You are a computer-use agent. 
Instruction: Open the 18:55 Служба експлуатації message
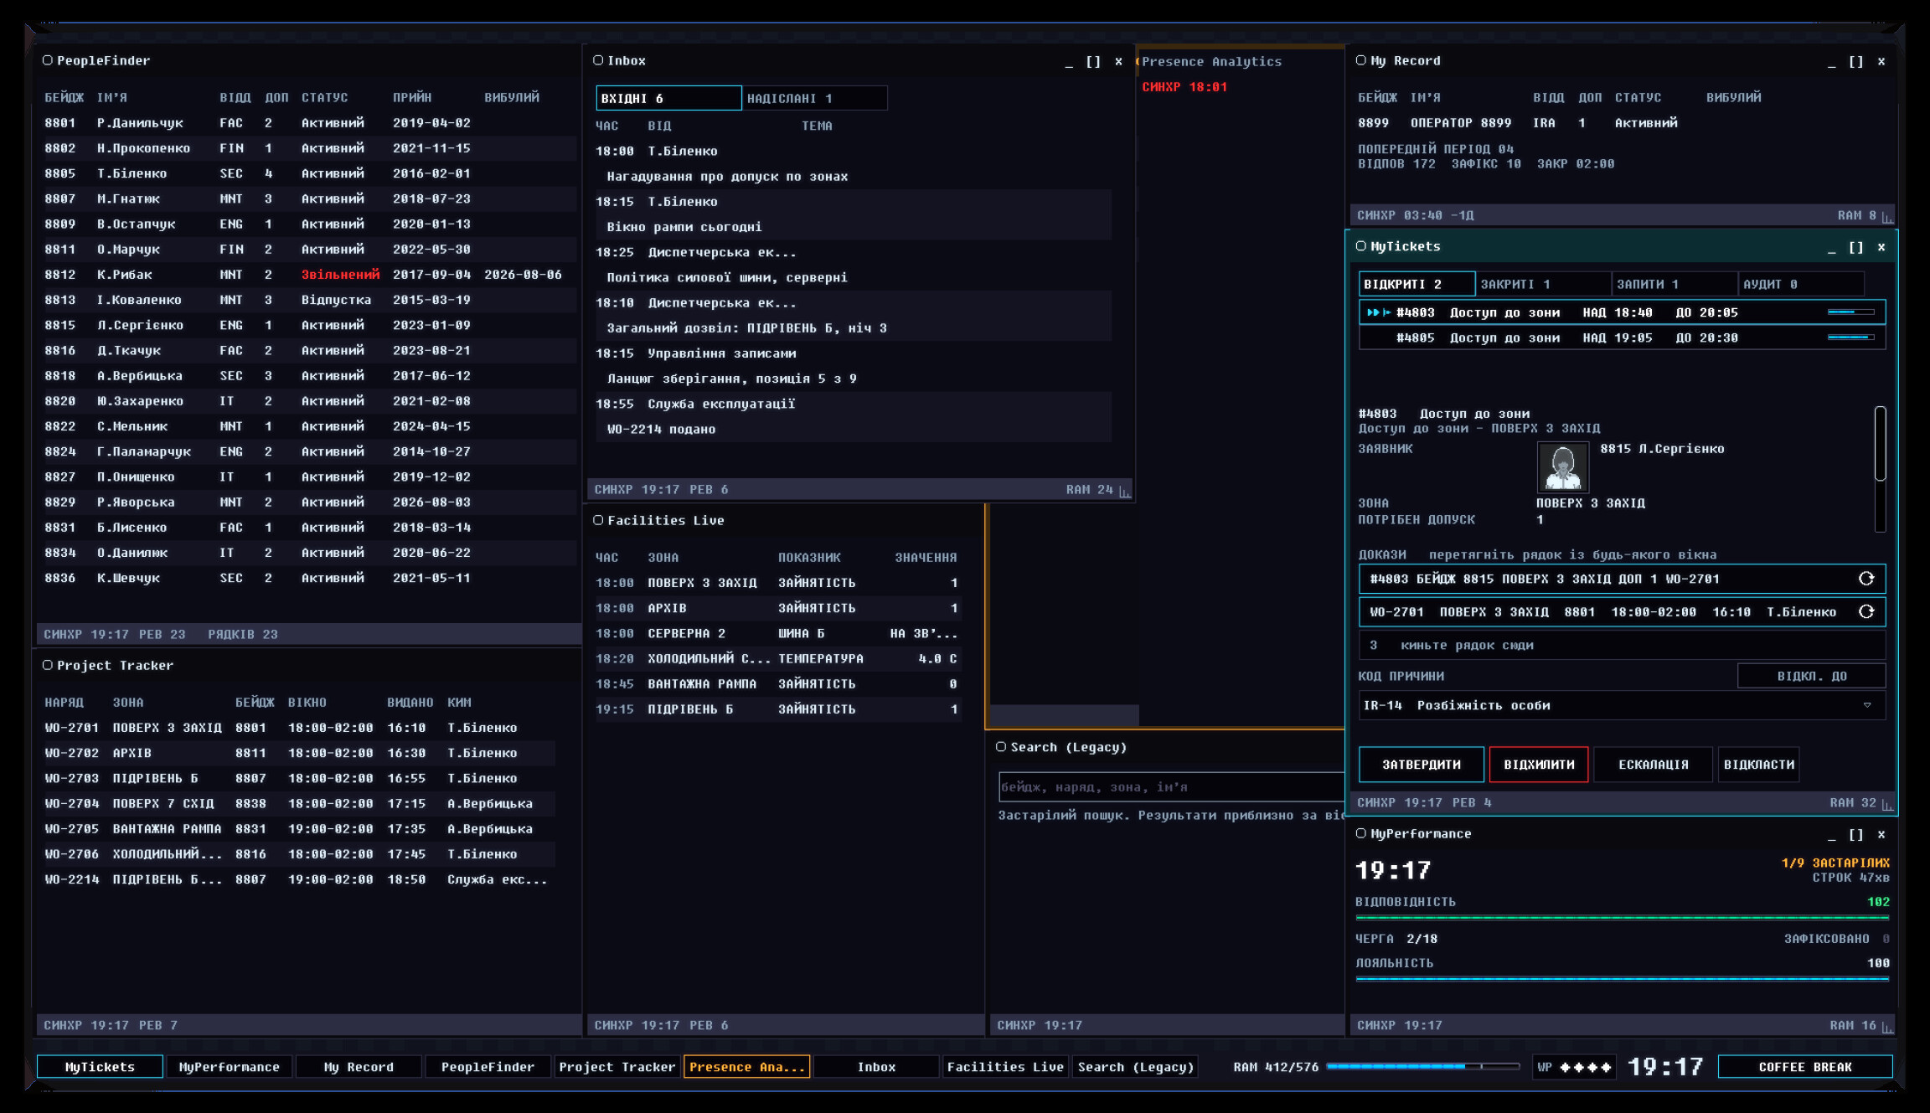coord(853,416)
